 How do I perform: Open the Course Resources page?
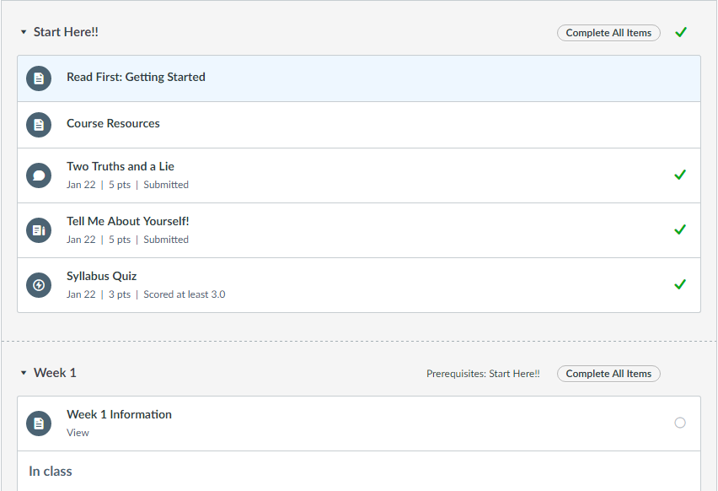tap(113, 123)
